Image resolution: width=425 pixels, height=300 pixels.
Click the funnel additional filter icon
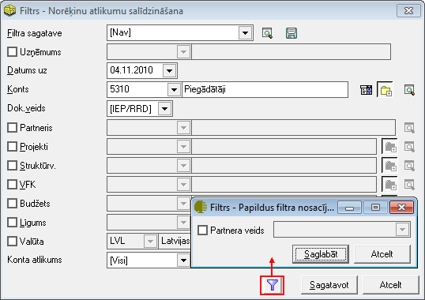(x=272, y=285)
